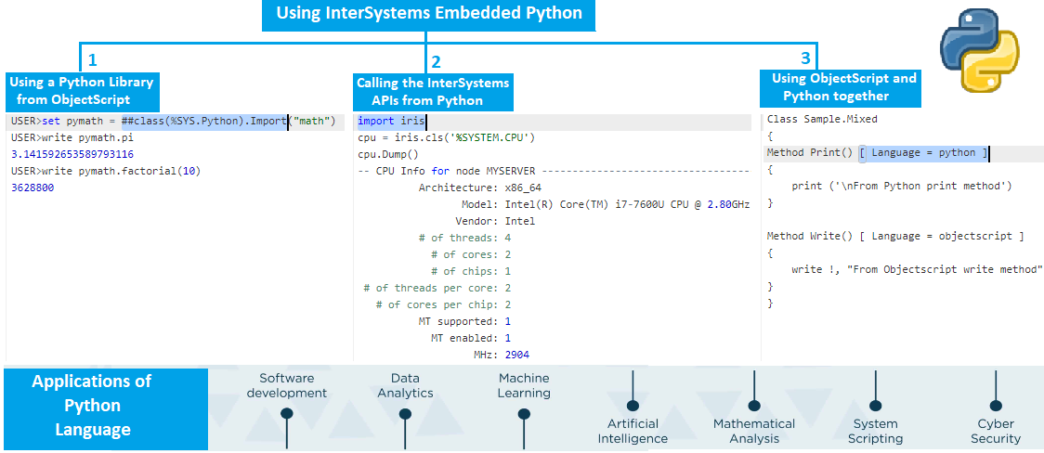Screen dimensions: 1044x453
Task: Click the Cyber Security marker dot
Action: [996, 406]
